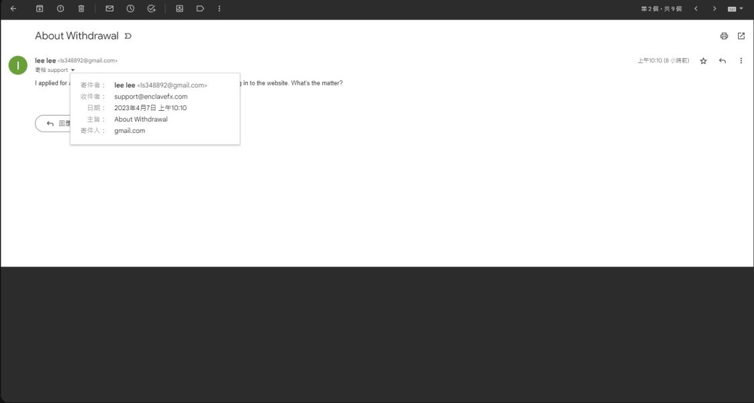The width and height of the screenshot is (754, 403).
Task: Add email to Tasks
Action: click(152, 9)
